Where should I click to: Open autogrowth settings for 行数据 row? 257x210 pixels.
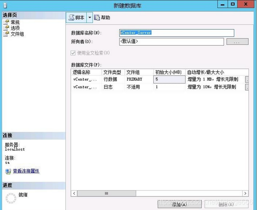tap(247, 79)
